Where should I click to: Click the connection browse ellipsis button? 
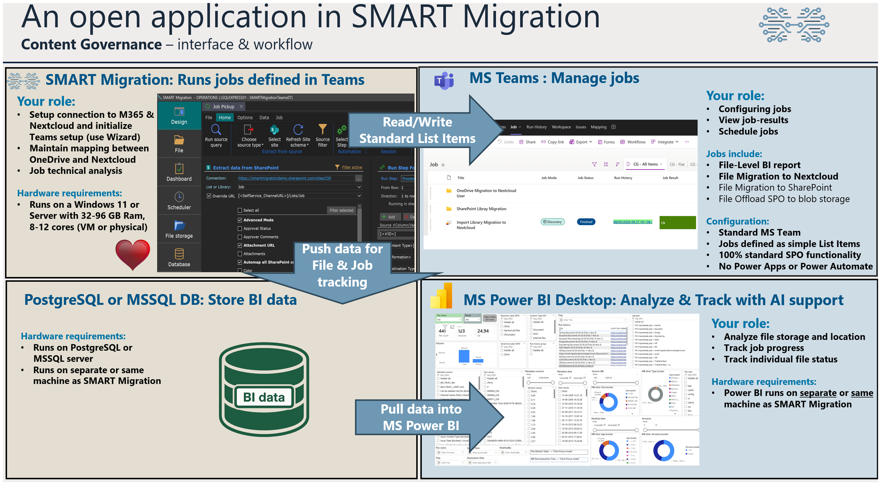point(359,178)
